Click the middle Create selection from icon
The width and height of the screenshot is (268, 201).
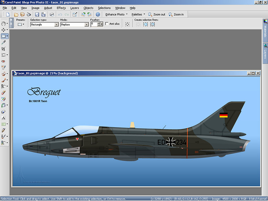pos(145,24)
